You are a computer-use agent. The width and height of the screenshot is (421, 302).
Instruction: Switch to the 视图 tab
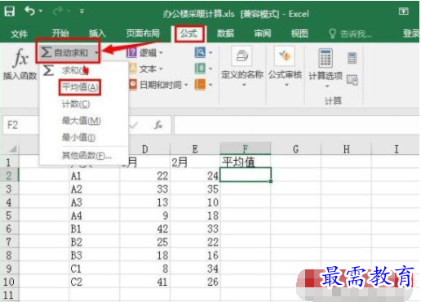pyautogui.click(x=299, y=33)
